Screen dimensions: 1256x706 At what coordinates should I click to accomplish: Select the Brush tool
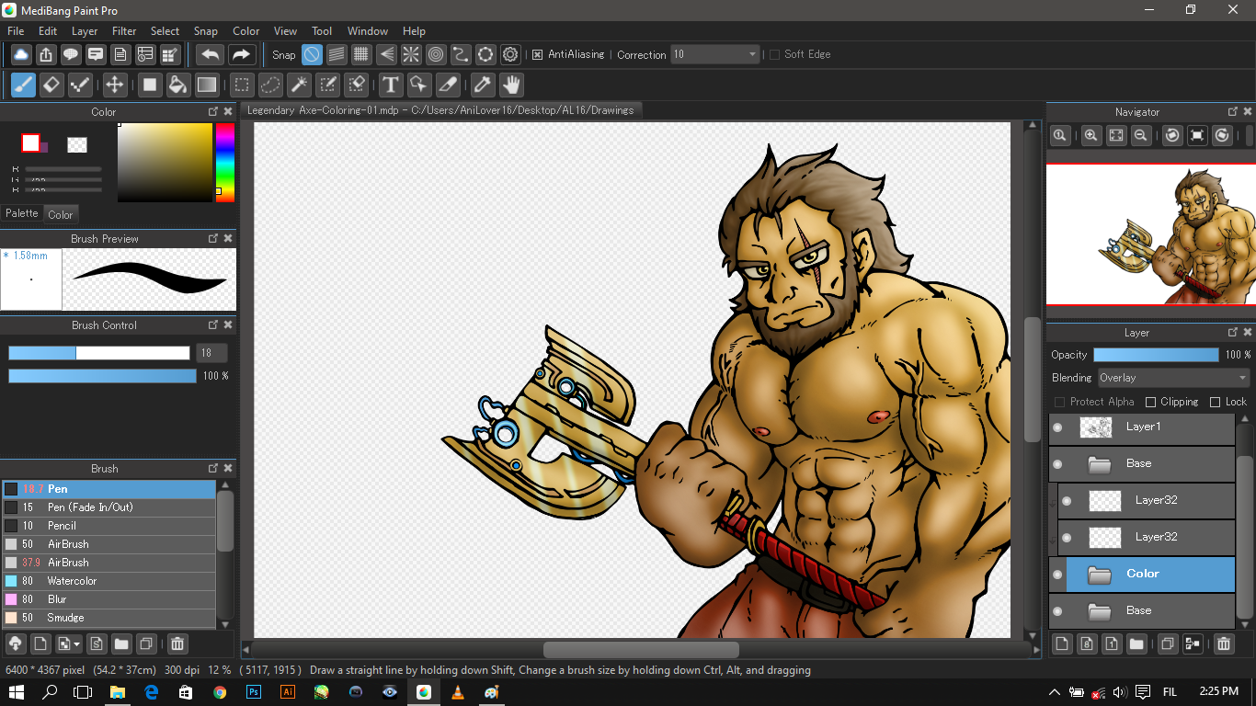coord(23,85)
